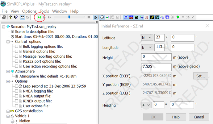Viewport: 213px width, 124px height.
Task: Click the Set... button
Action: (201, 76)
